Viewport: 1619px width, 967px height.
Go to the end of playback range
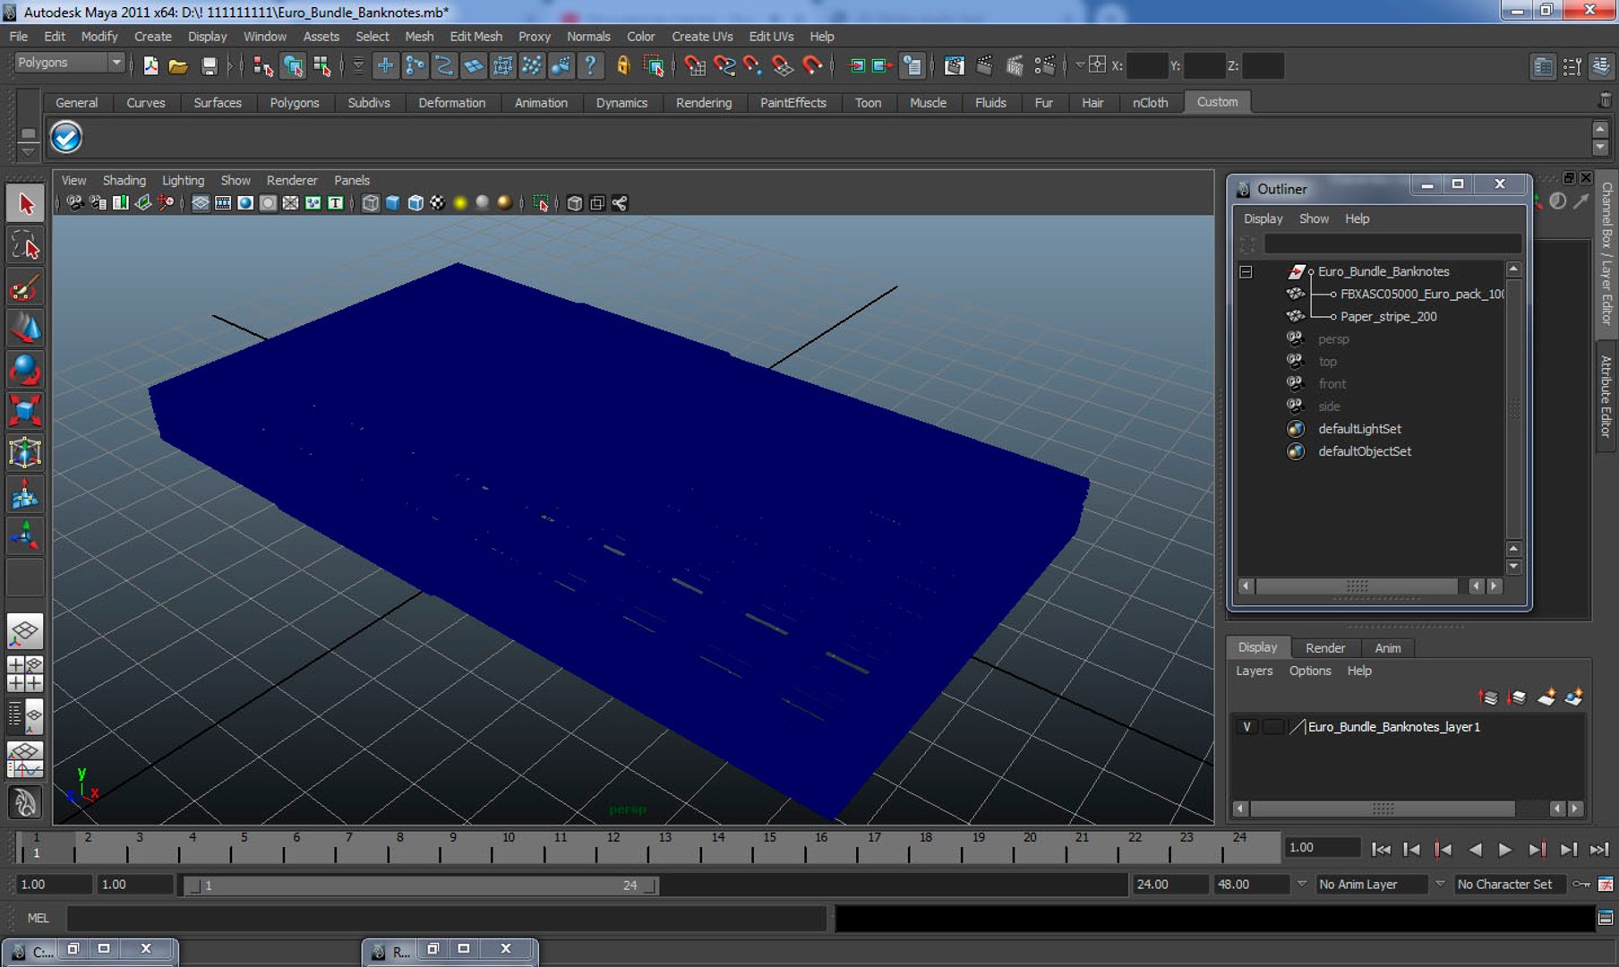1599,849
